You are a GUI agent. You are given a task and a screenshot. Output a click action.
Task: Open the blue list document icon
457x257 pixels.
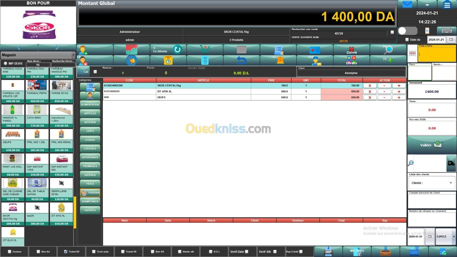tap(205, 61)
